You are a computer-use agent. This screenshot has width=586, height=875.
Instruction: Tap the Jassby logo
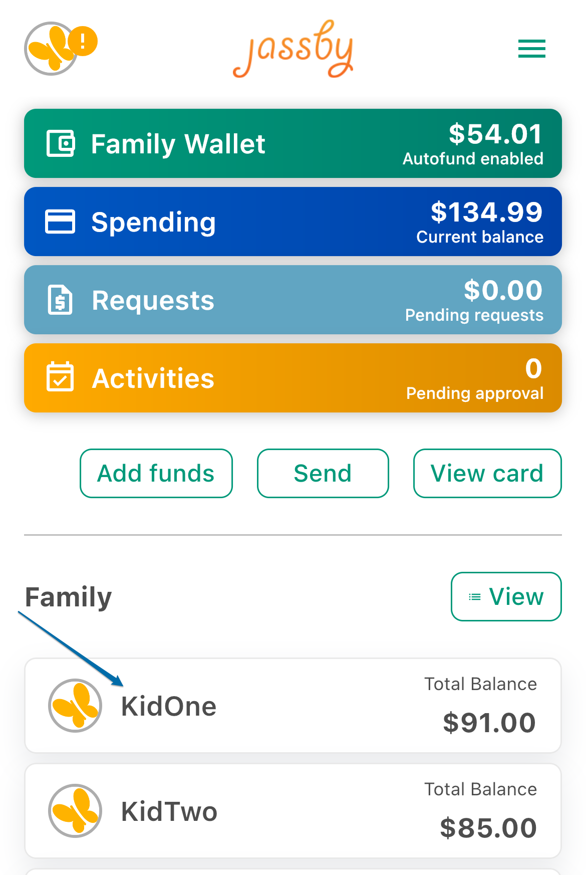[293, 49]
